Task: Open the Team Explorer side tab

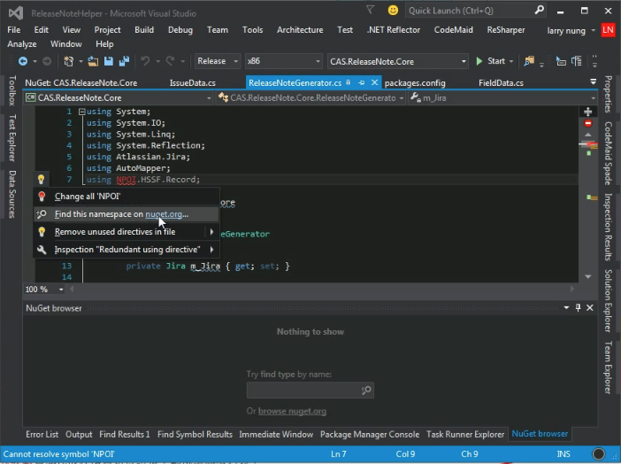Action: [609, 367]
